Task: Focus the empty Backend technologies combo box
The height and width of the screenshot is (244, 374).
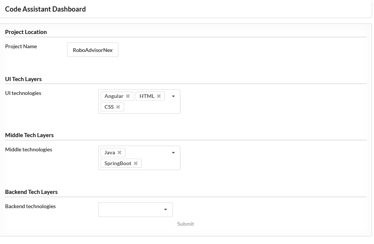Action: click(135, 210)
